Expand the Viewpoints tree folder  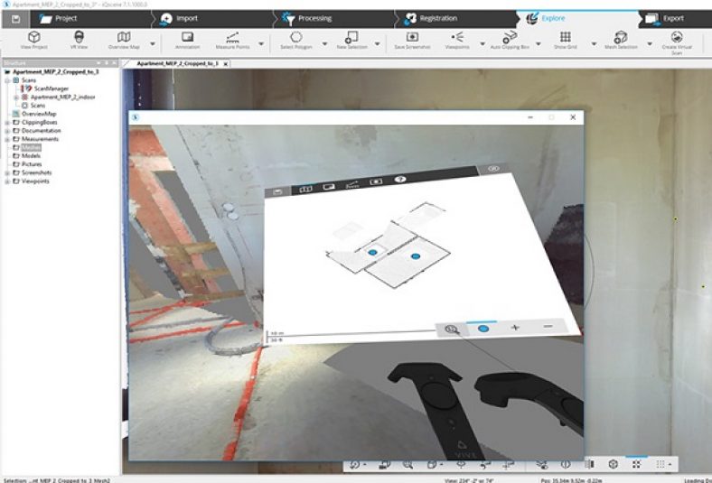pos(7,181)
